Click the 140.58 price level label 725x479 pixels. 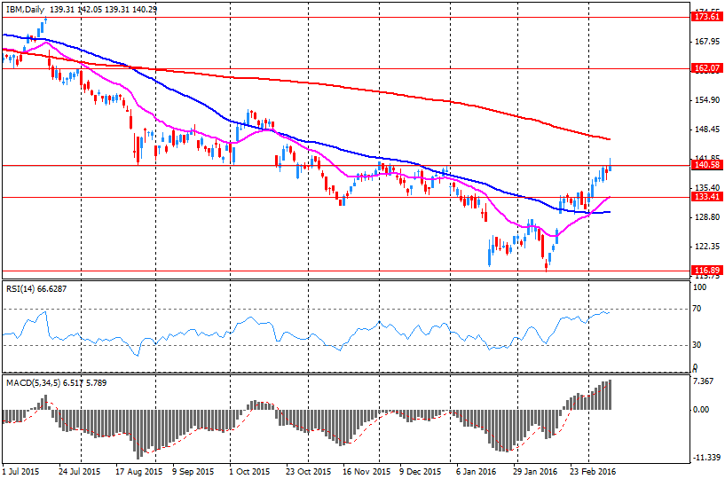(707, 165)
